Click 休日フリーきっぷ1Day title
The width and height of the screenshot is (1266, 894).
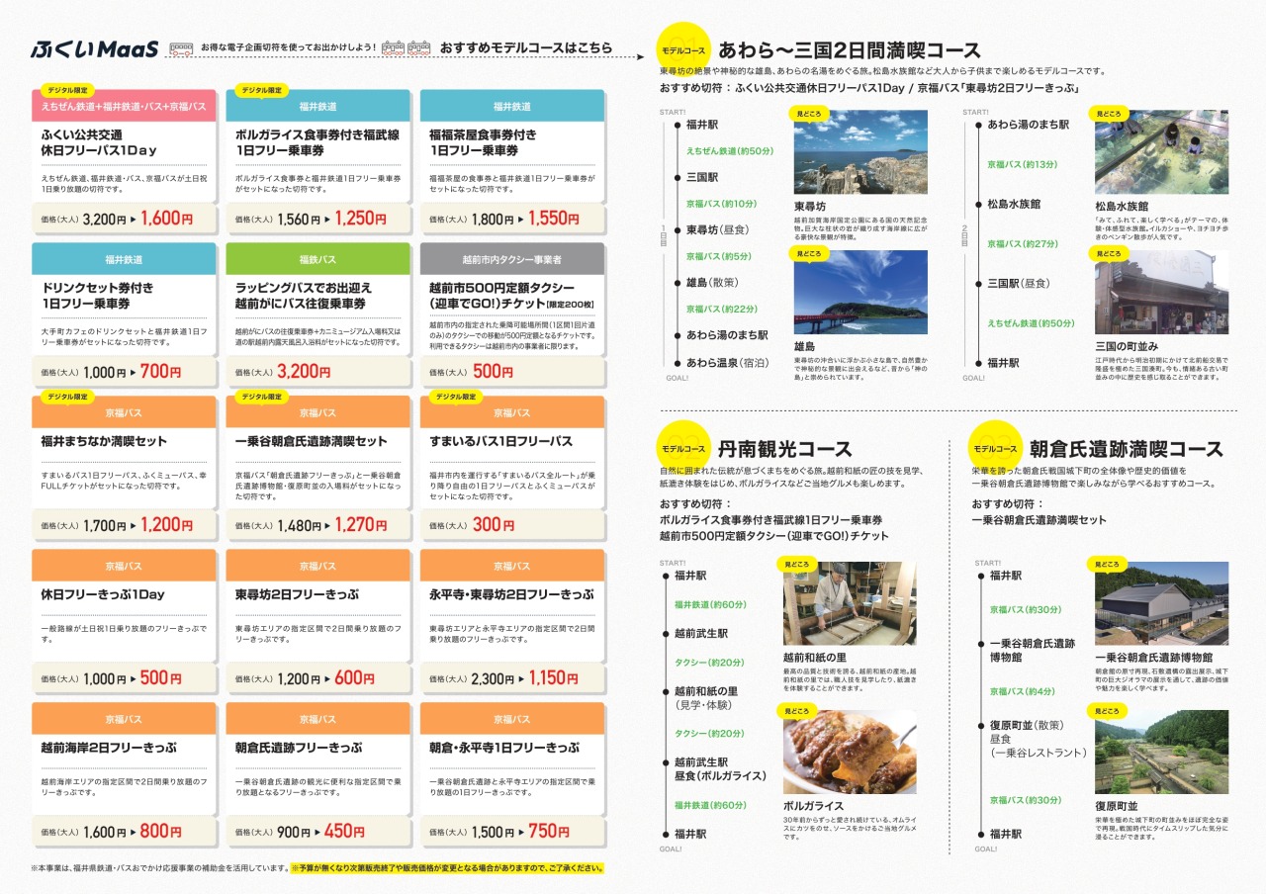click(x=103, y=594)
